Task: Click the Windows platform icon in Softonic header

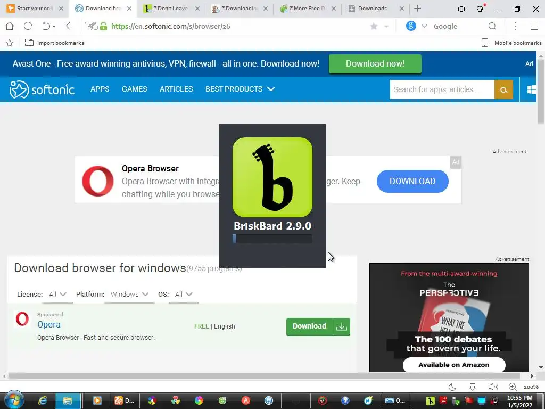Action: 532,89
